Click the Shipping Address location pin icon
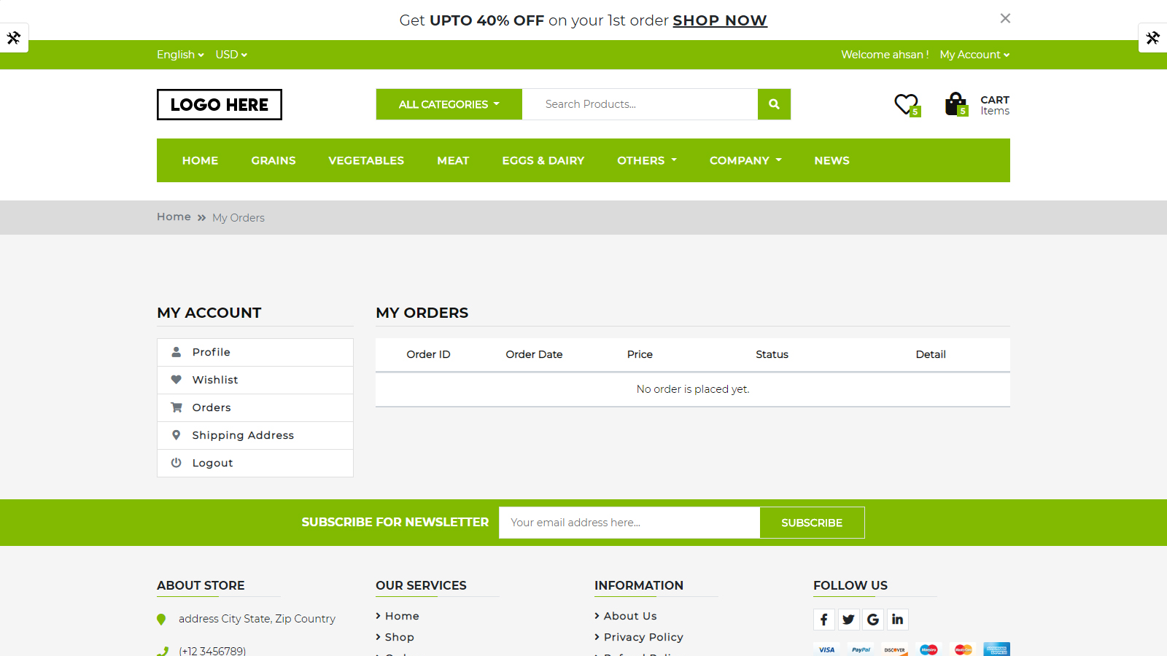Viewport: 1167px width, 656px height. pyautogui.click(x=176, y=434)
